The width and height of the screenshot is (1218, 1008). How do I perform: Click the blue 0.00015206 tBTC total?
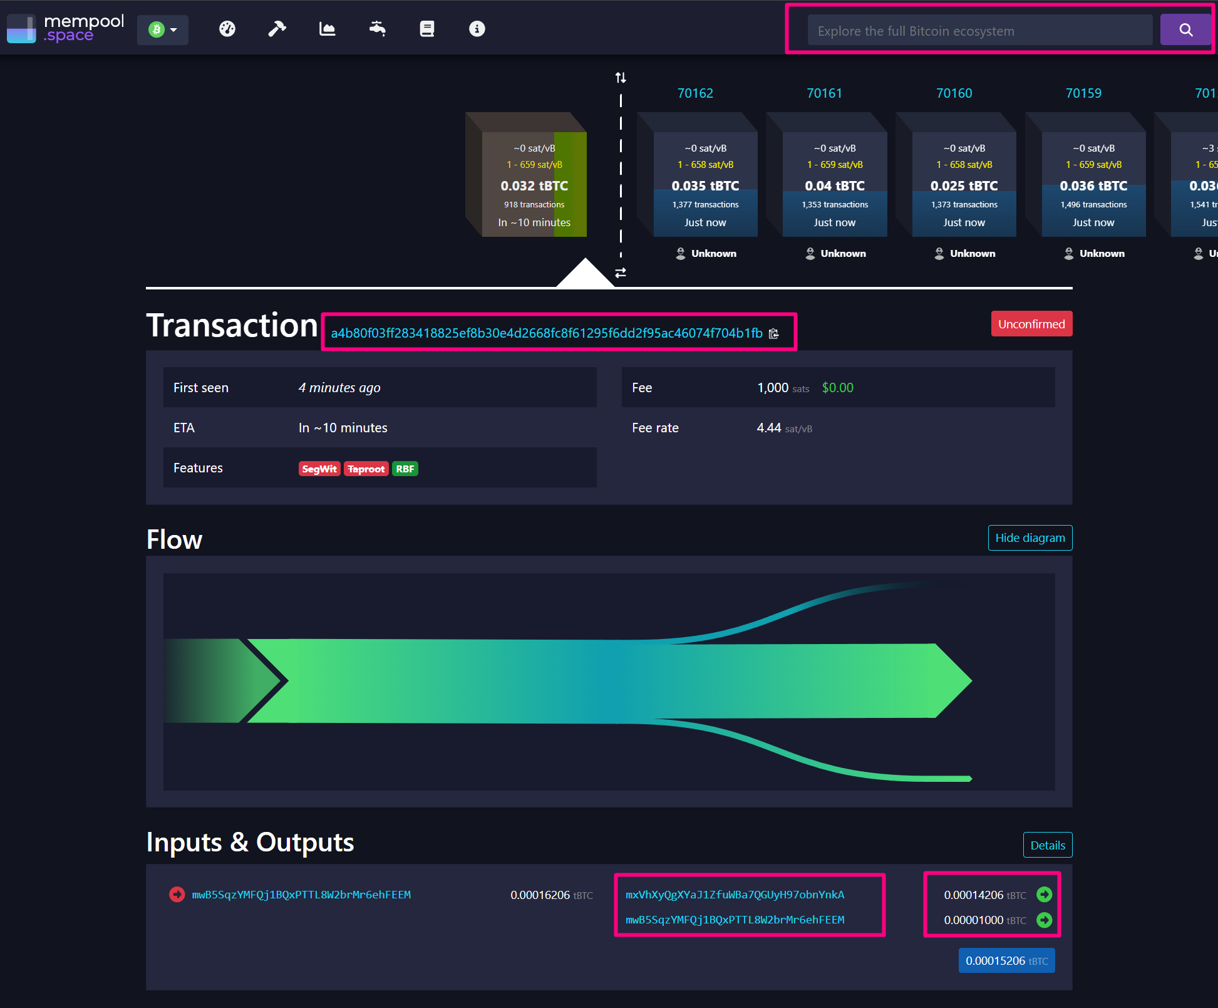pyautogui.click(x=1006, y=960)
